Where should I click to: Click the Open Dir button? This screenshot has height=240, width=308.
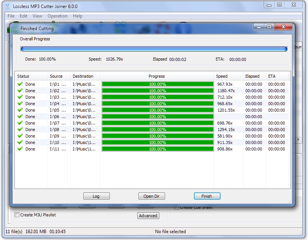tap(151, 196)
